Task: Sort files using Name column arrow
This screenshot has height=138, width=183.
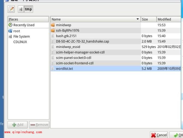Action: (138, 19)
